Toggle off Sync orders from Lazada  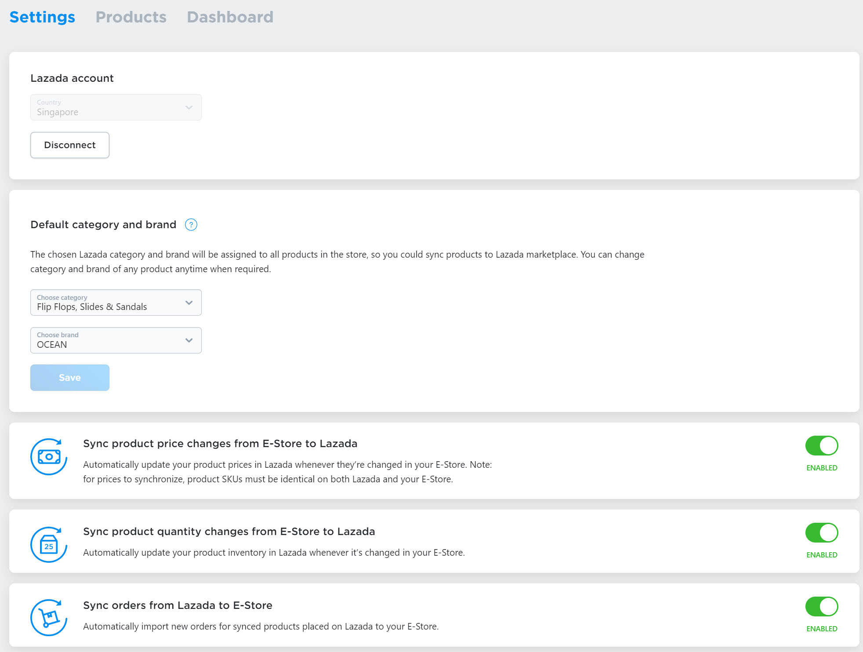point(822,607)
